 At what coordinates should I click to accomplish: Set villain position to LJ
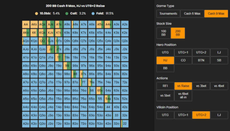[x=219, y=115]
